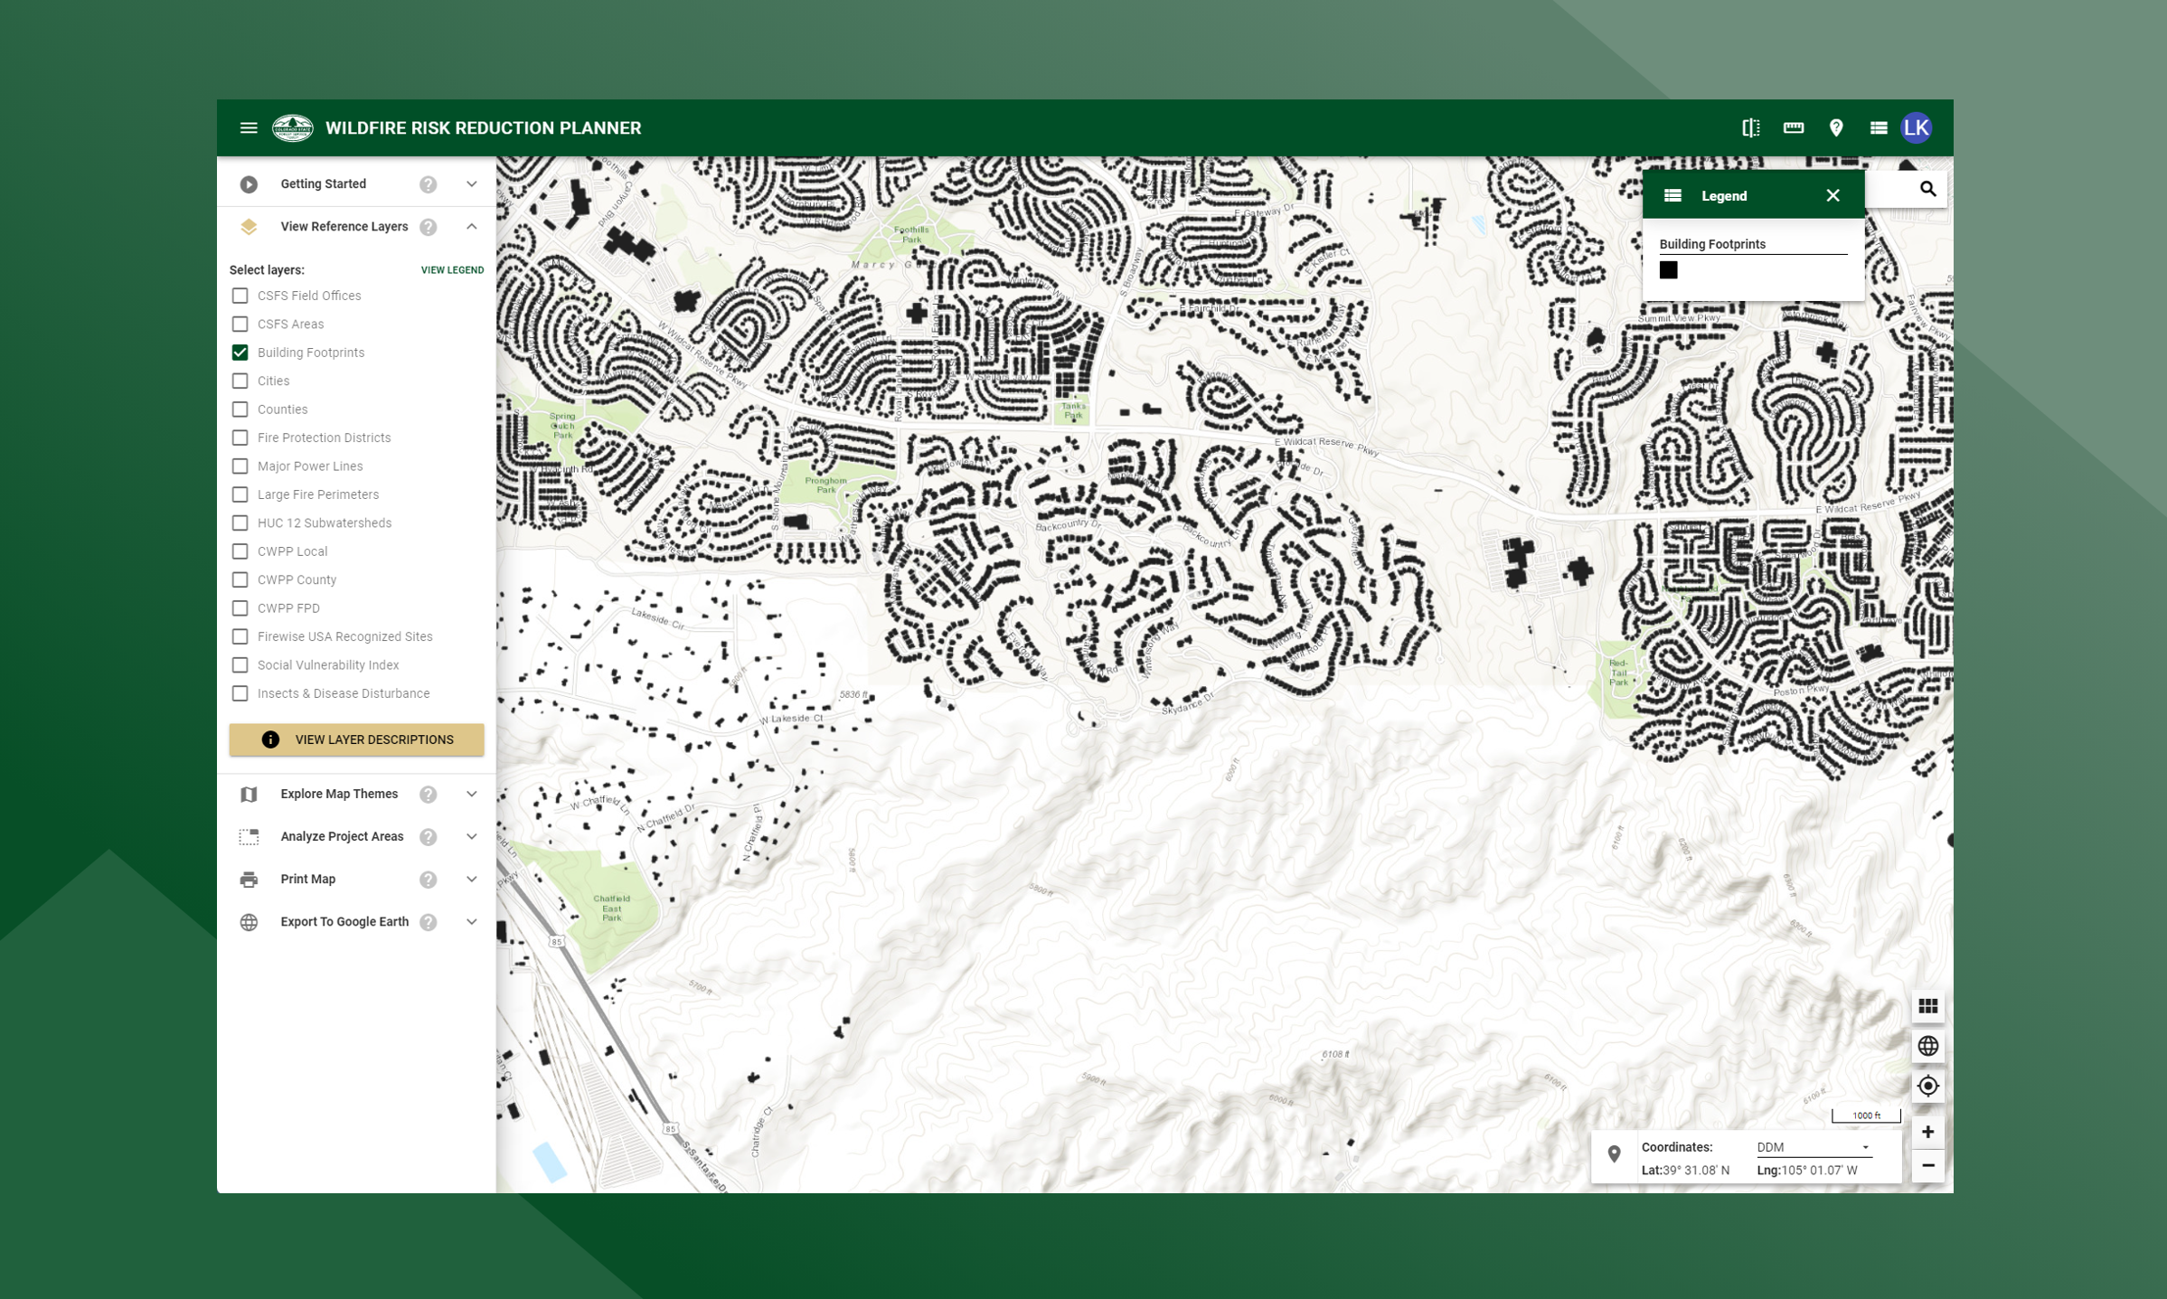Enable the CSFS Areas layer
The width and height of the screenshot is (2167, 1299).
coord(240,324)
